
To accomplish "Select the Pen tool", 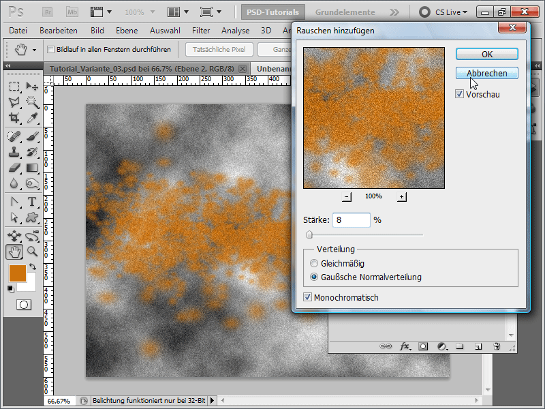I will point(14,202).
